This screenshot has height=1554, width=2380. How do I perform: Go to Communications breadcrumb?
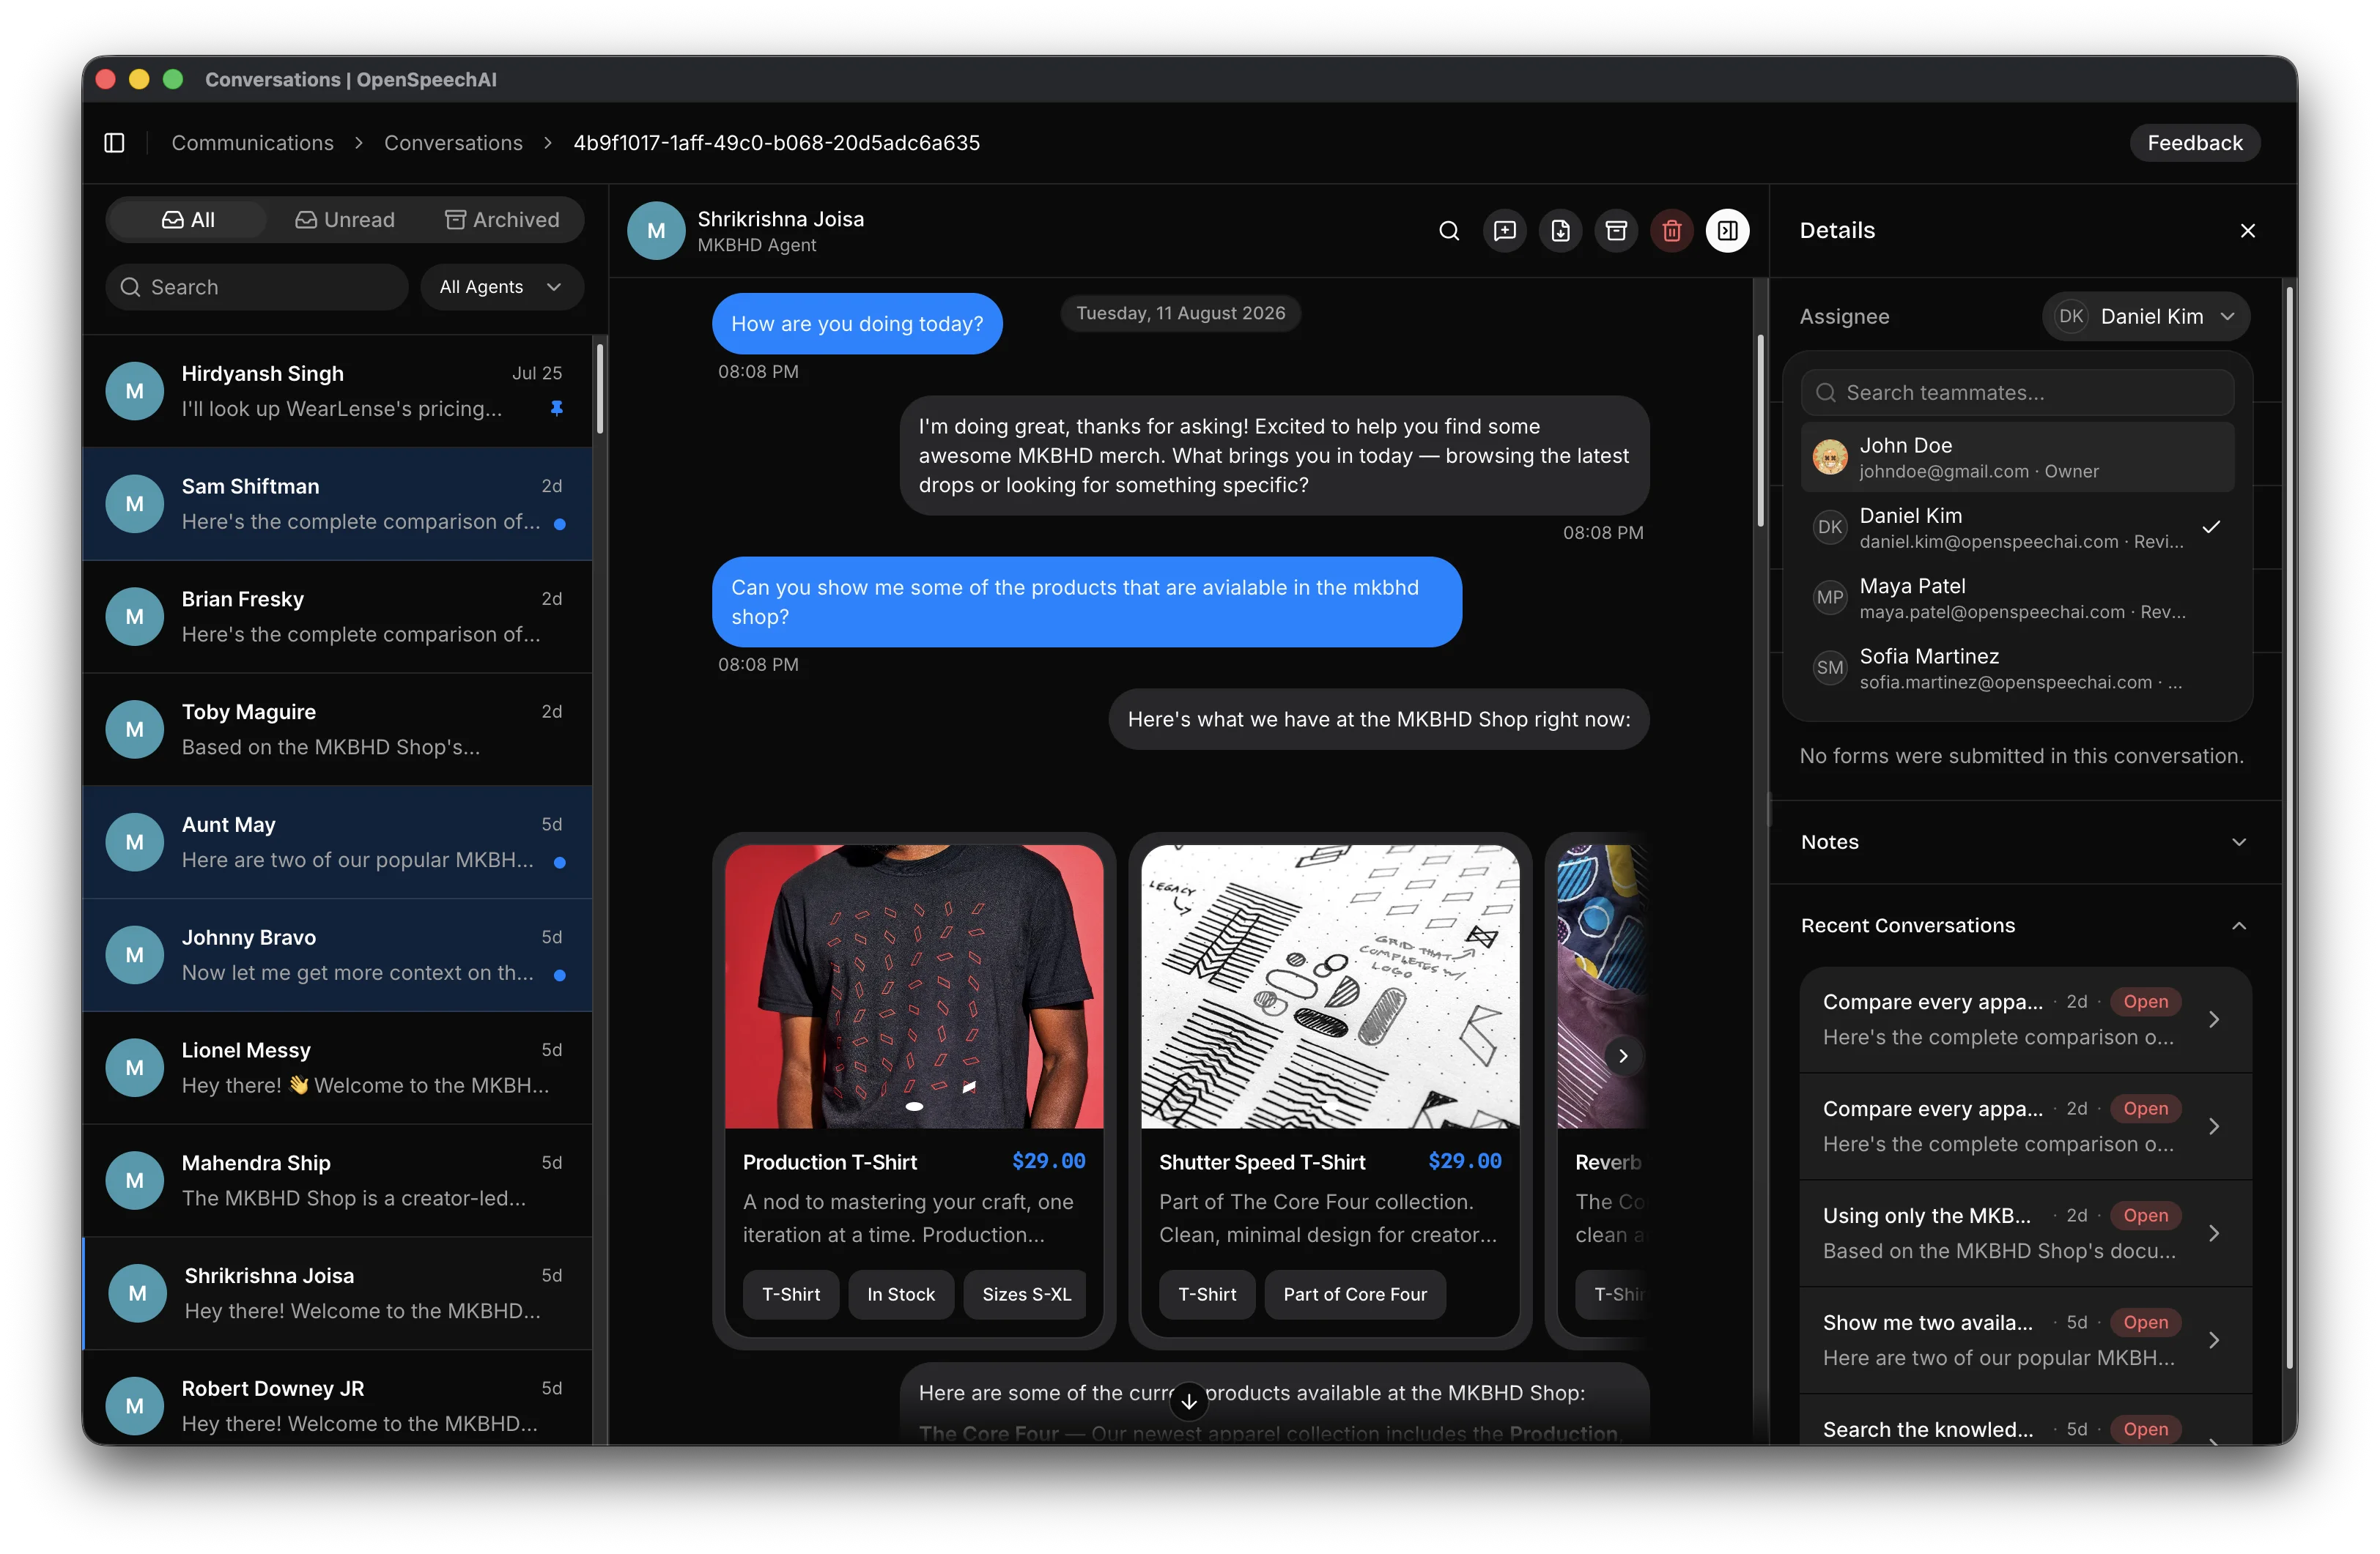coord(252,143)
